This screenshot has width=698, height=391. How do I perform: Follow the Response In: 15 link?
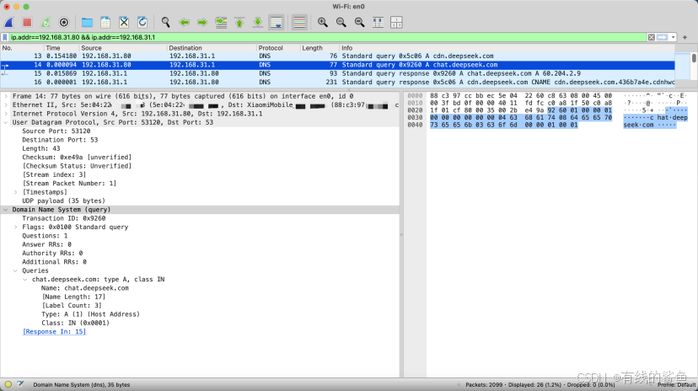[x=54, y=332]
